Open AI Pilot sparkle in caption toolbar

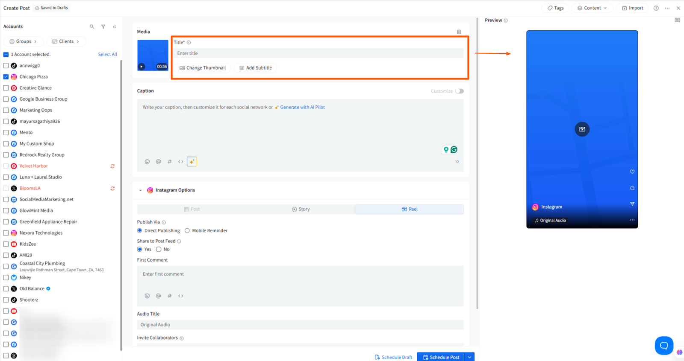pos(192,162)
